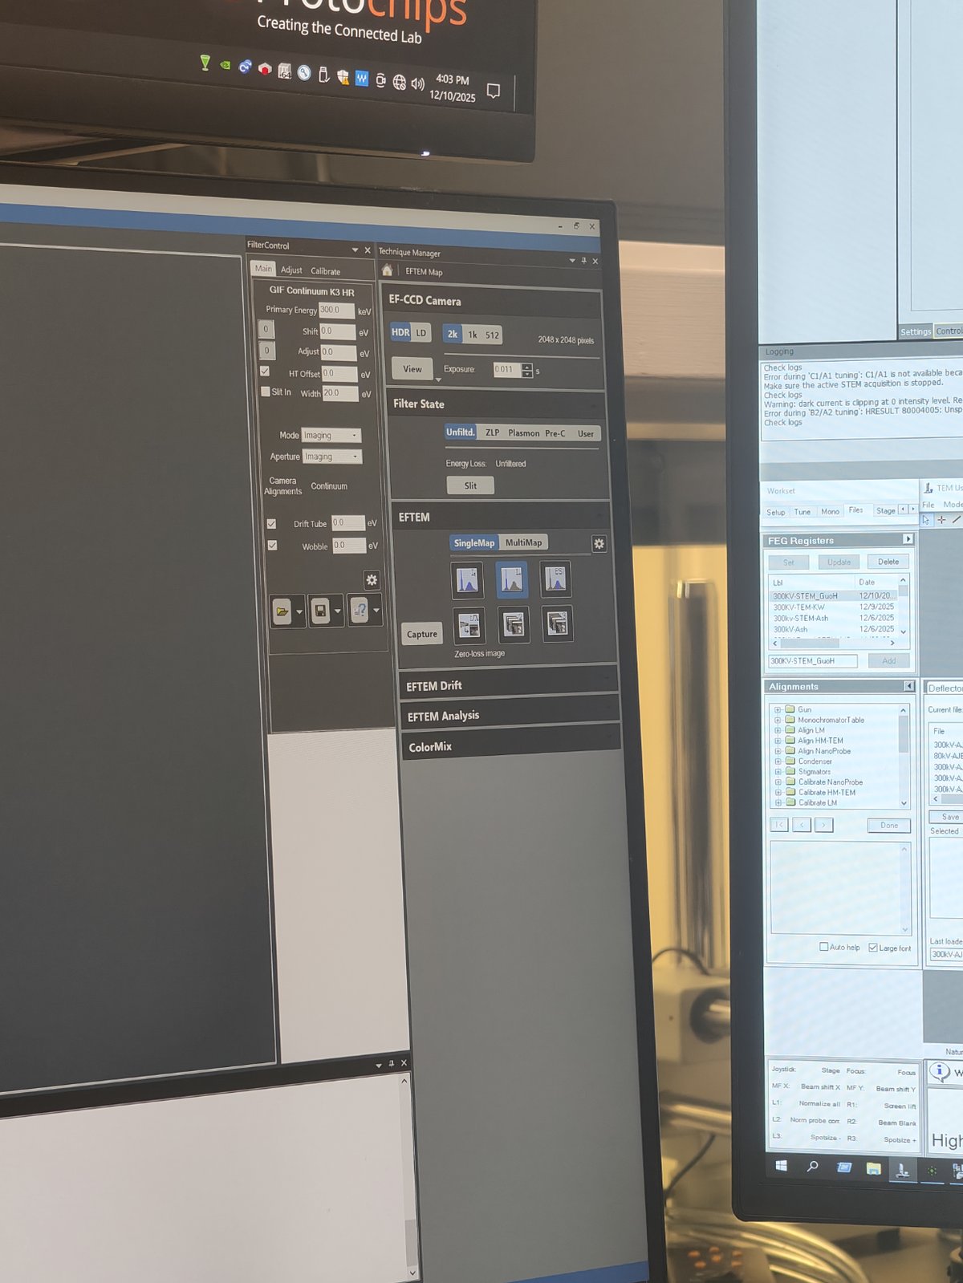Switch to the Calibrate tab in FilterControl
The height and width of the screenshot is (1283, 963).
(x=325, y=271)
